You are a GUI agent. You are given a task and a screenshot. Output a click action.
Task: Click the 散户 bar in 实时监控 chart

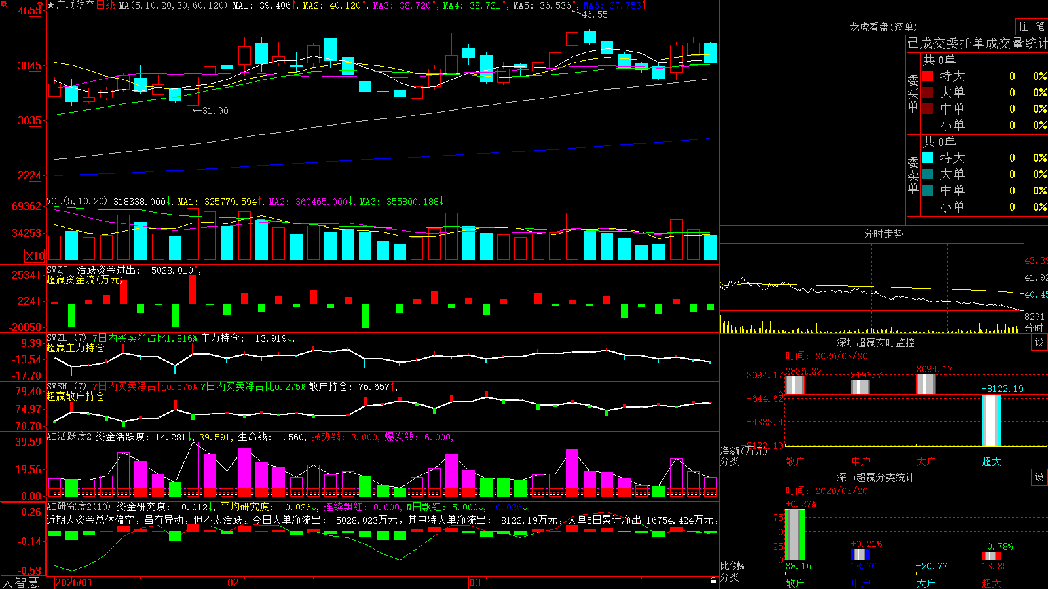pyautogui.click(x=795, y=385)
